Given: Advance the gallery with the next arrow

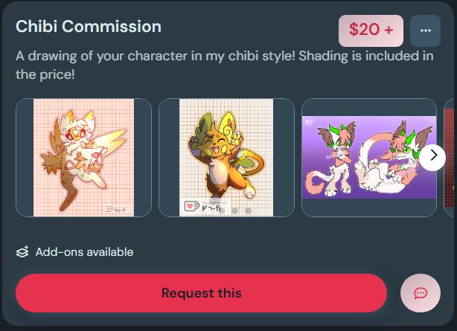Looking at the screenshot, I should tap(432, 158).
